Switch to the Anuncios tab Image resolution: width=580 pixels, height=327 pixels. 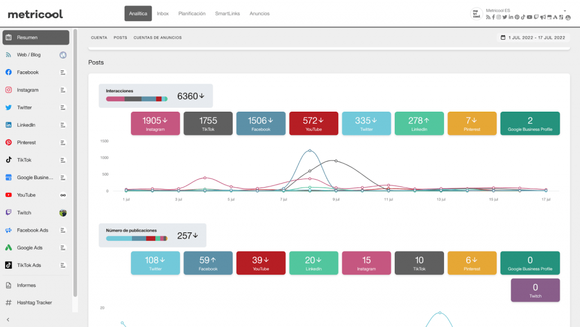coord(259,13)
